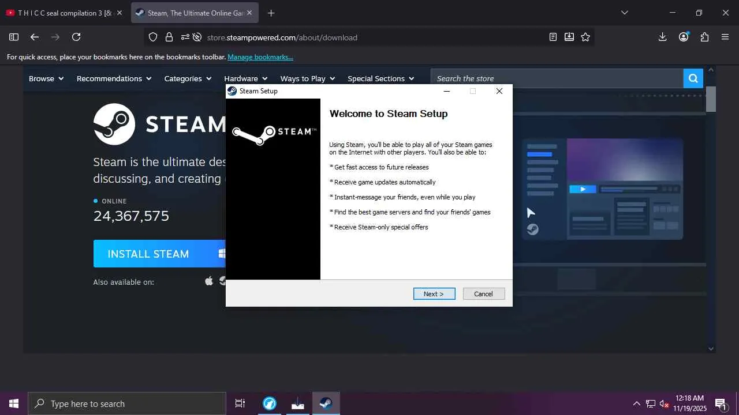The height and width of the screenshot is (415, 739).
Task: Click the Windows taskbar search box
Action: 127,403
